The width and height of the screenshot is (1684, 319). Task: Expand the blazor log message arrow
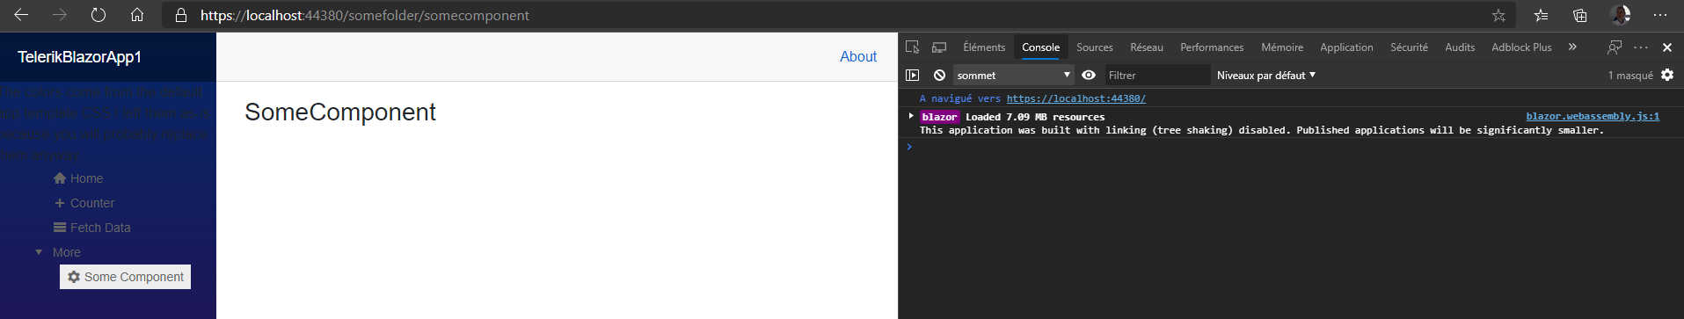tap(911, 116)
